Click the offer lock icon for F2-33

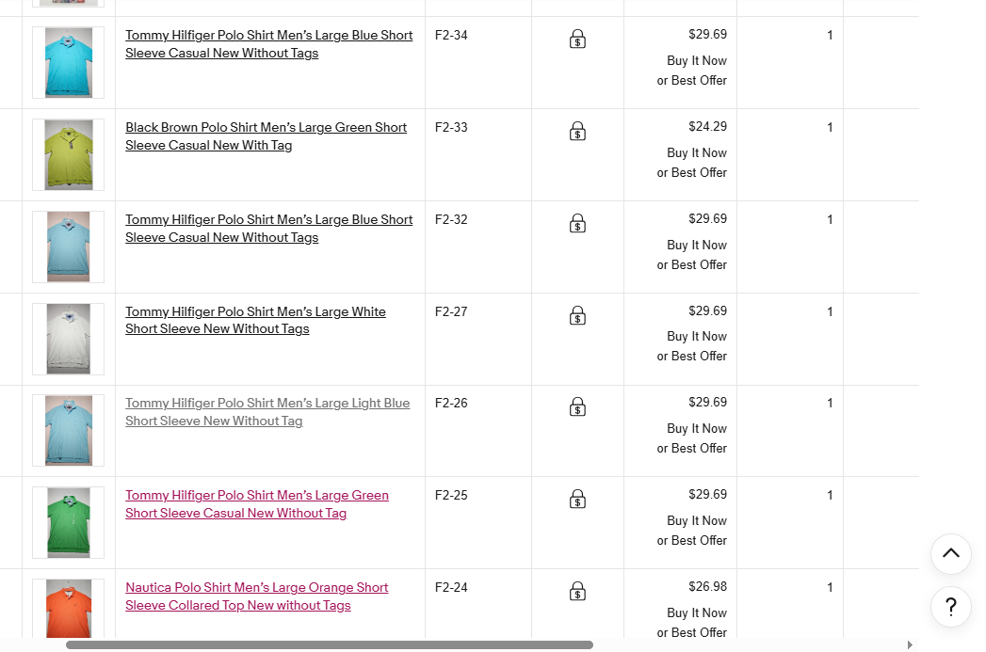(x=578, y=132)
